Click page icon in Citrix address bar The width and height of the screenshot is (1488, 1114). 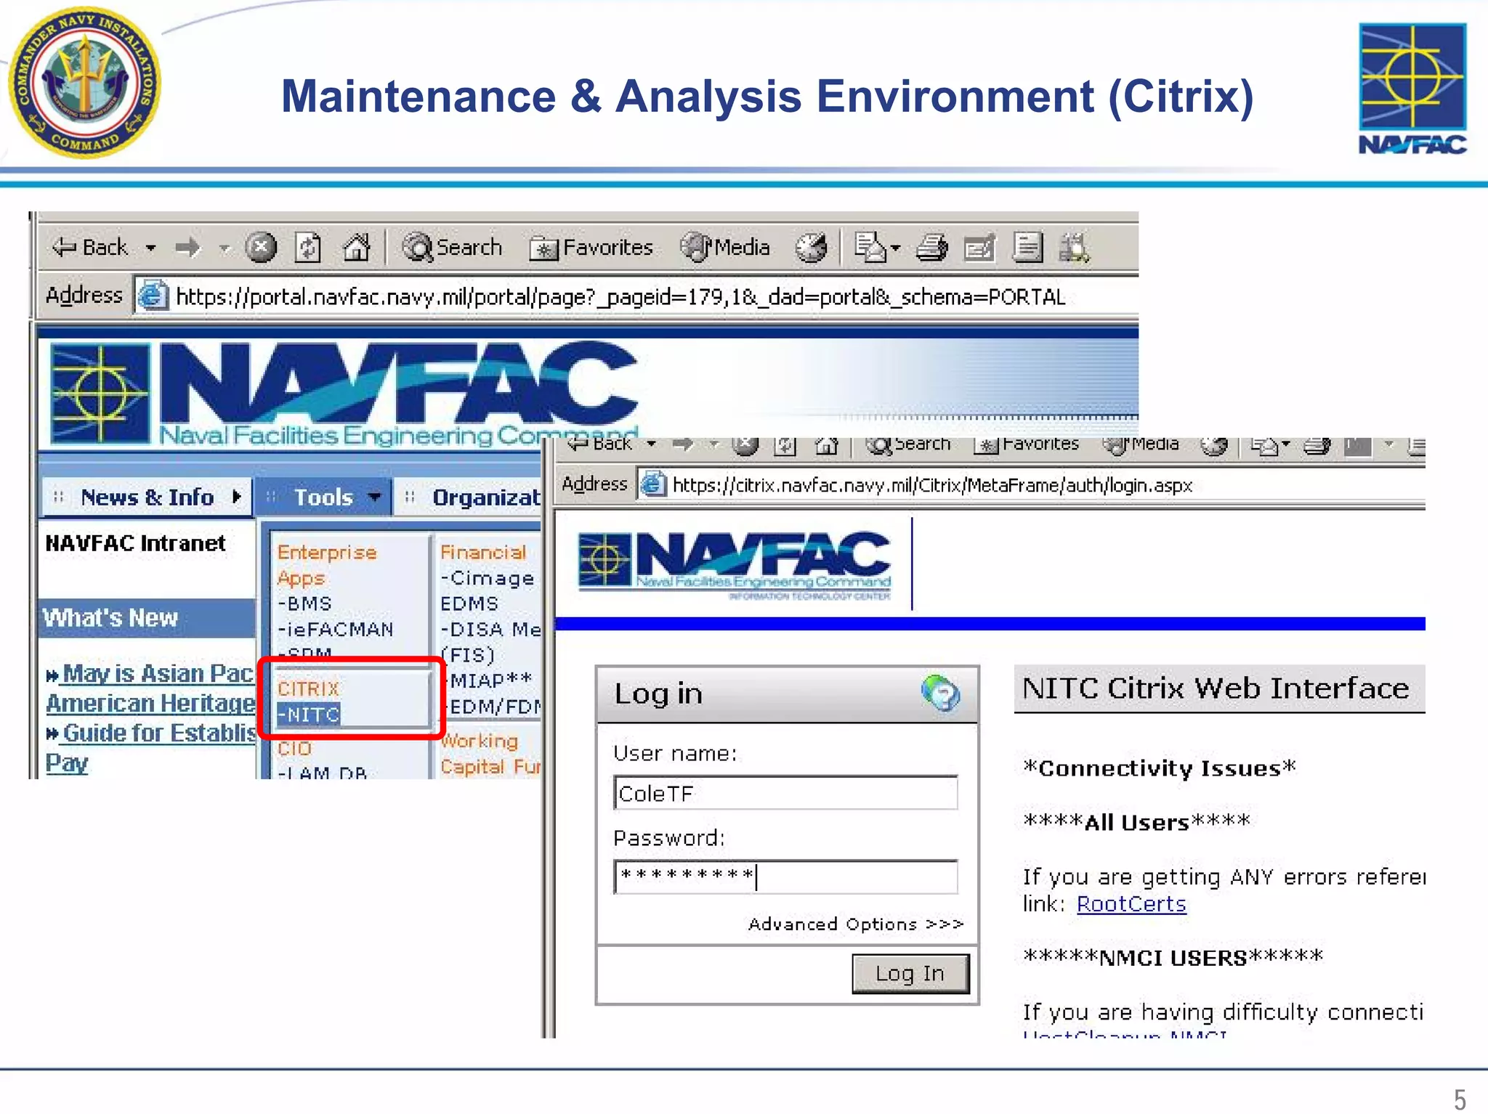tap(652, 484)
